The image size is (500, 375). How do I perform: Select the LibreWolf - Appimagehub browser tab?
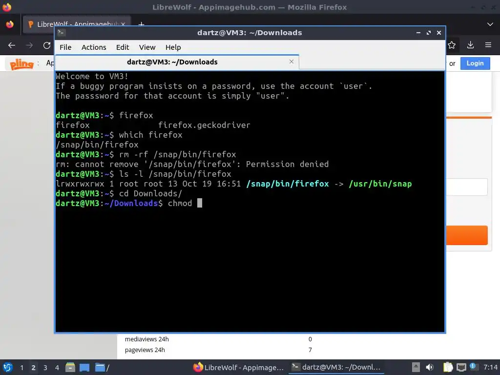click(x=77, y=24)
